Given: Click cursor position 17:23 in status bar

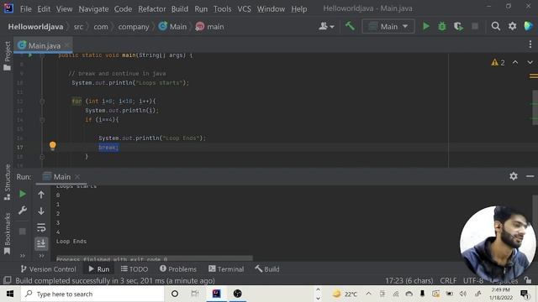Looking at the screenshot, I should point(409,281).
